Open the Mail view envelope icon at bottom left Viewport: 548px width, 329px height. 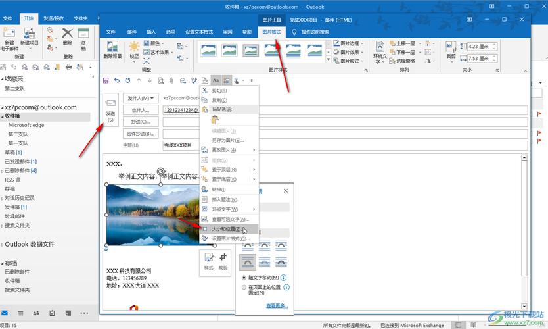click(5, 313)
